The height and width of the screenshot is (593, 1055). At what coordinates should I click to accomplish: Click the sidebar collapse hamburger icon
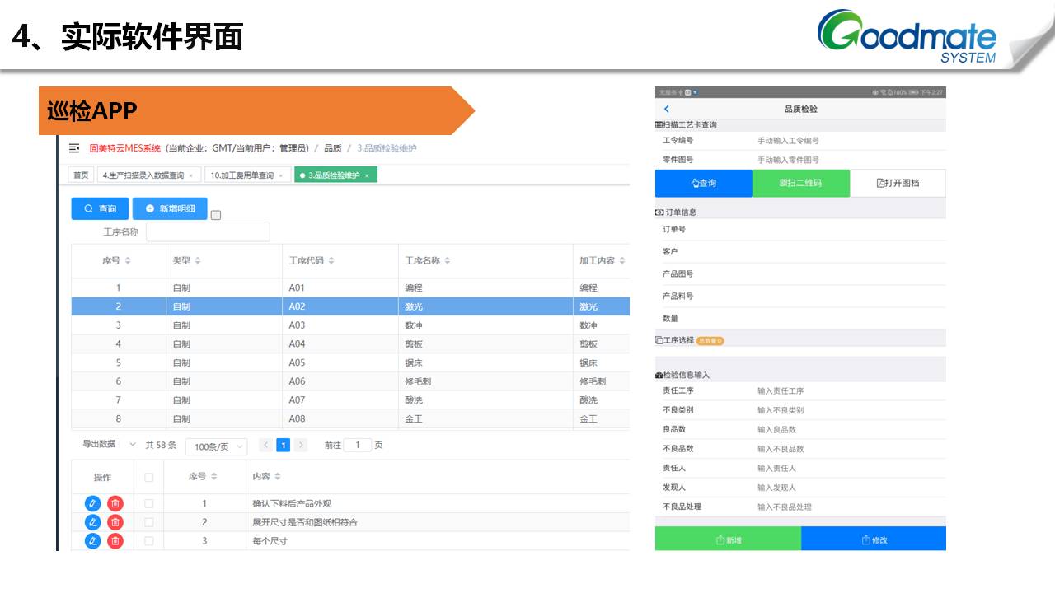tap(74, 148)
